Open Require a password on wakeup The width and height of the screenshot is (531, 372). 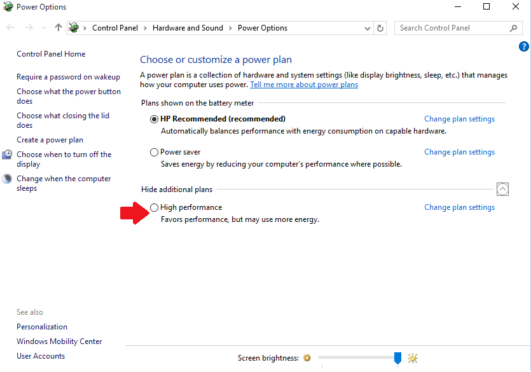point(68,77)
